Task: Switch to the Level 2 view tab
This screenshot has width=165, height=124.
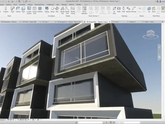Action: pyautogui.click(x=115, y=22)
